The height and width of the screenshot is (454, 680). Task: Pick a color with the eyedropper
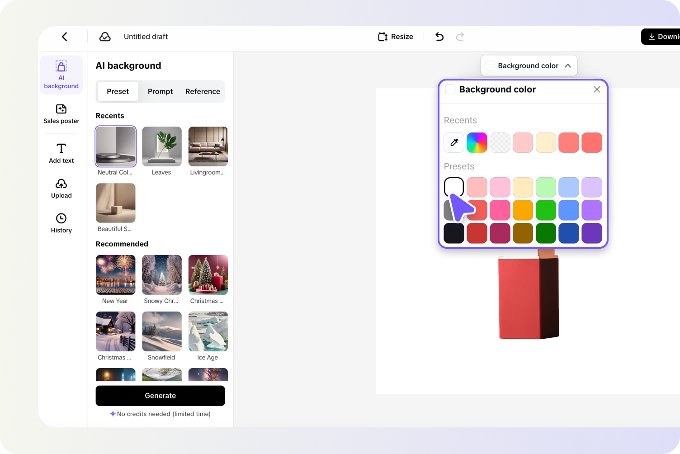pyautogui.click(x=454, y=142)
